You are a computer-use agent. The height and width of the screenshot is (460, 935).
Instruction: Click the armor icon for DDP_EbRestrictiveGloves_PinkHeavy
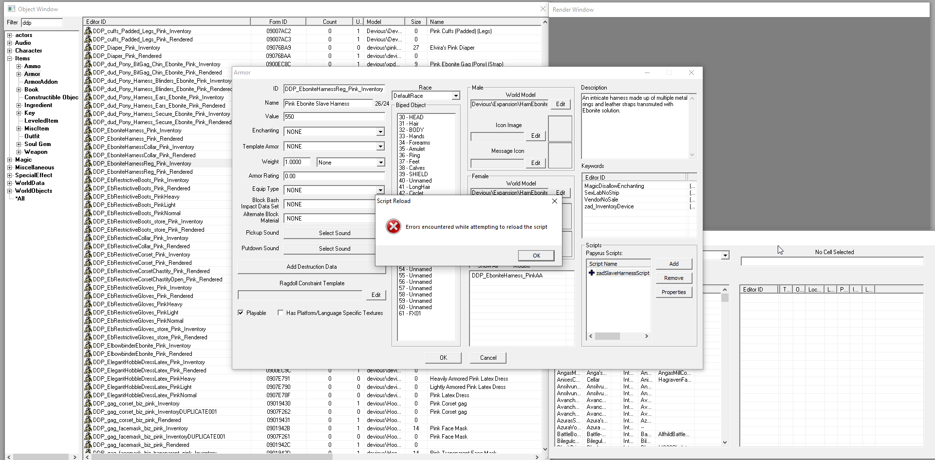[x=88, y=304]
